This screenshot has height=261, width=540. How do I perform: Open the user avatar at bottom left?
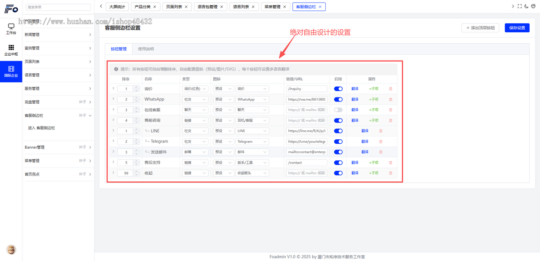[x=11, y=249]
